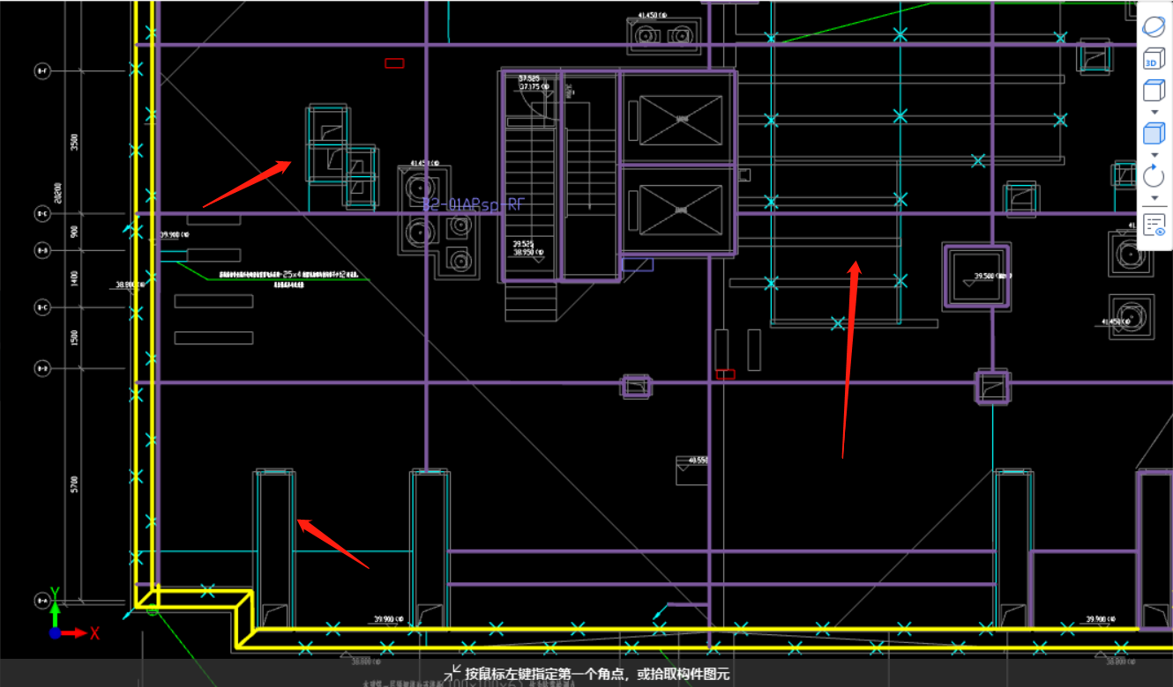
Task: Click elevation value 40.550
Action: (699, 461)
